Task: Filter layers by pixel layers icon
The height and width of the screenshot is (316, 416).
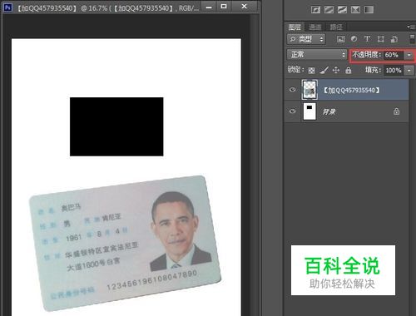Action: tap(340, 39)
